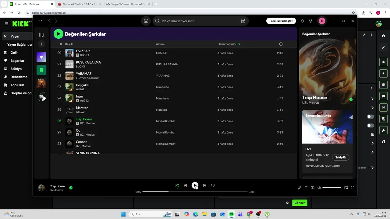Collapse Spotify's Your Library icon
This screenshot has width=390, height=219.
[41, 35]
